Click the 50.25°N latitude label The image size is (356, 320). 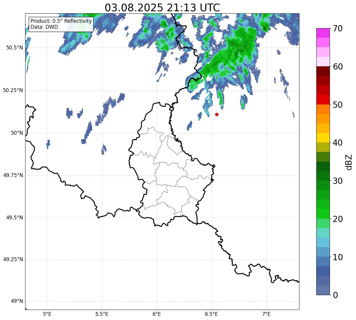pyautogui.click(x=13, y=90)
